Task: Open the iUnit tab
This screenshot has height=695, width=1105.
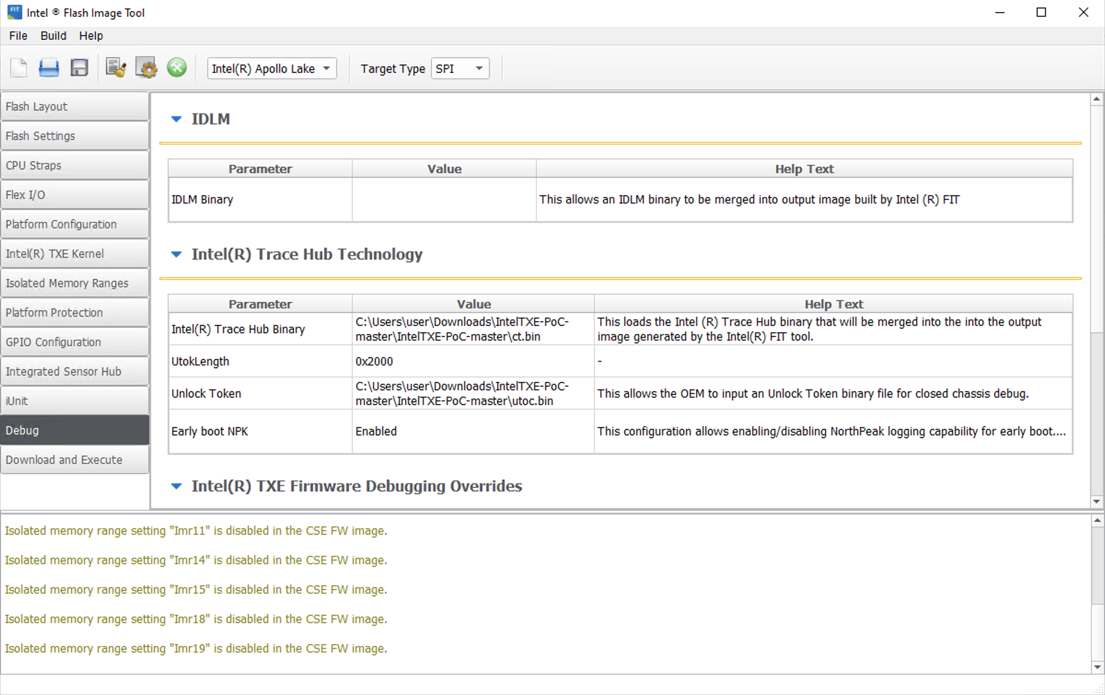Action: (75, 401)
